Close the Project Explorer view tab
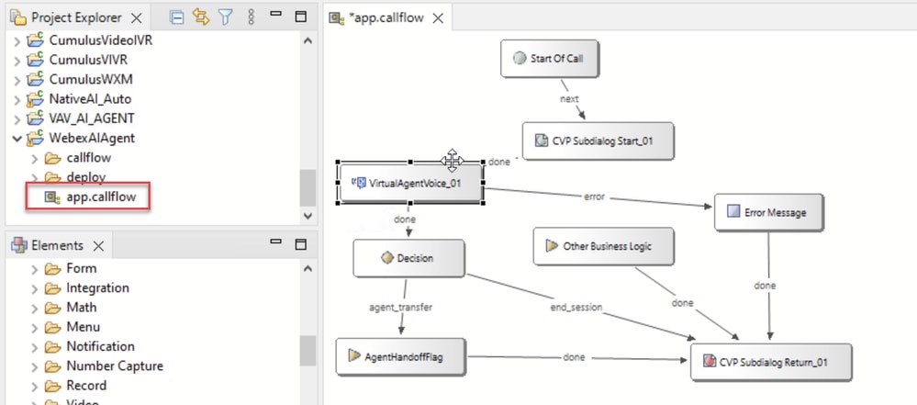Screen dimensions: 917x405 [136, 18]
